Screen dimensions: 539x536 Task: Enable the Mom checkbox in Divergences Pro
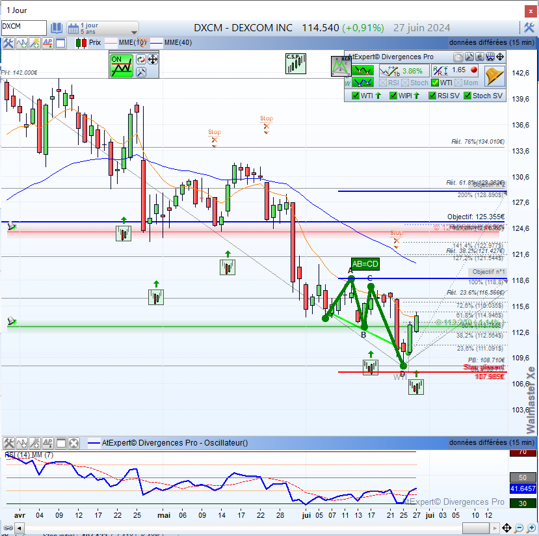(x=458, y=83)
